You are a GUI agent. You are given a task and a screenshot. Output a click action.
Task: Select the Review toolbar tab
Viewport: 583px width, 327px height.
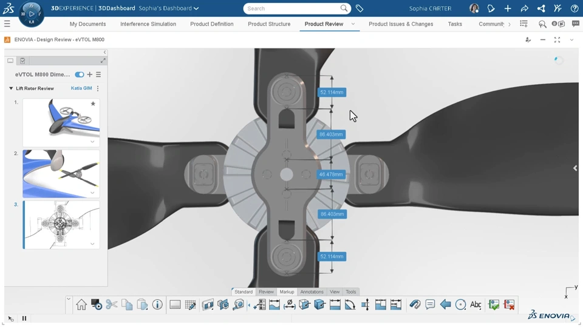[x=266, y=292]
